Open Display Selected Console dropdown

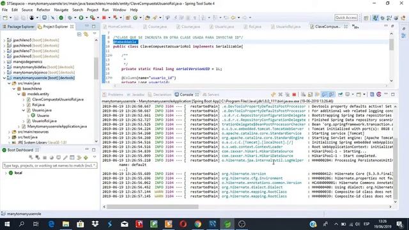click(353, 95)
